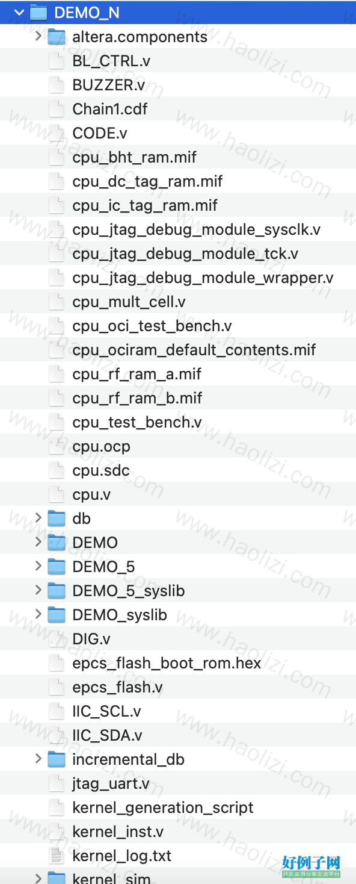Click the cpu.sdc file icon

56,470
